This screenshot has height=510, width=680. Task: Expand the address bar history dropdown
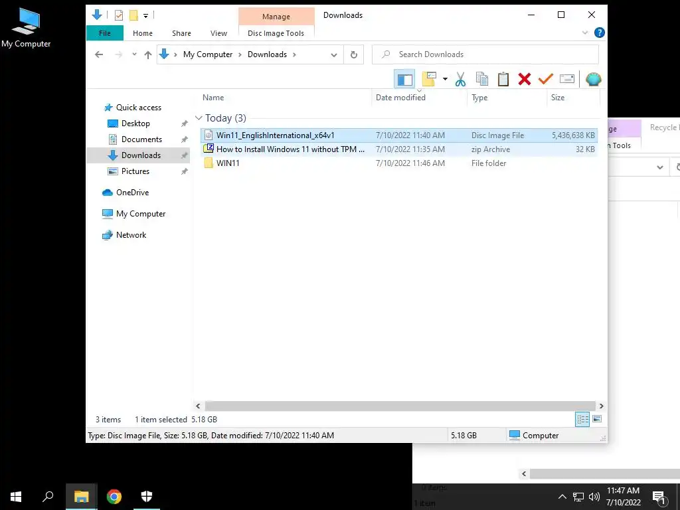click(x=333, y=54)
